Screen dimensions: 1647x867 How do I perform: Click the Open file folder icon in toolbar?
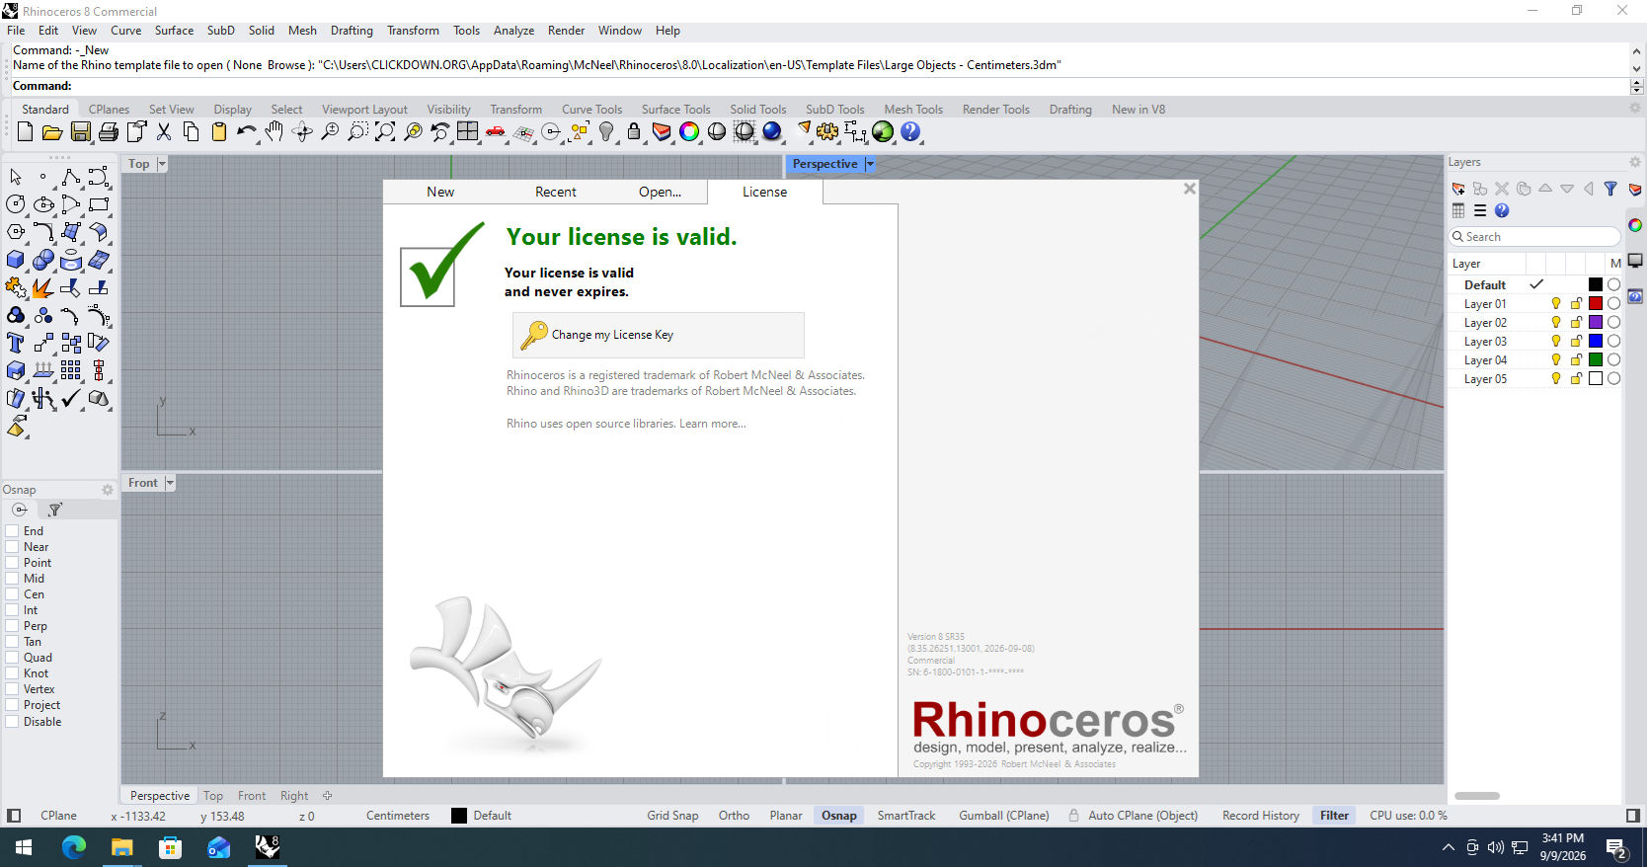[x=52, y=132]
